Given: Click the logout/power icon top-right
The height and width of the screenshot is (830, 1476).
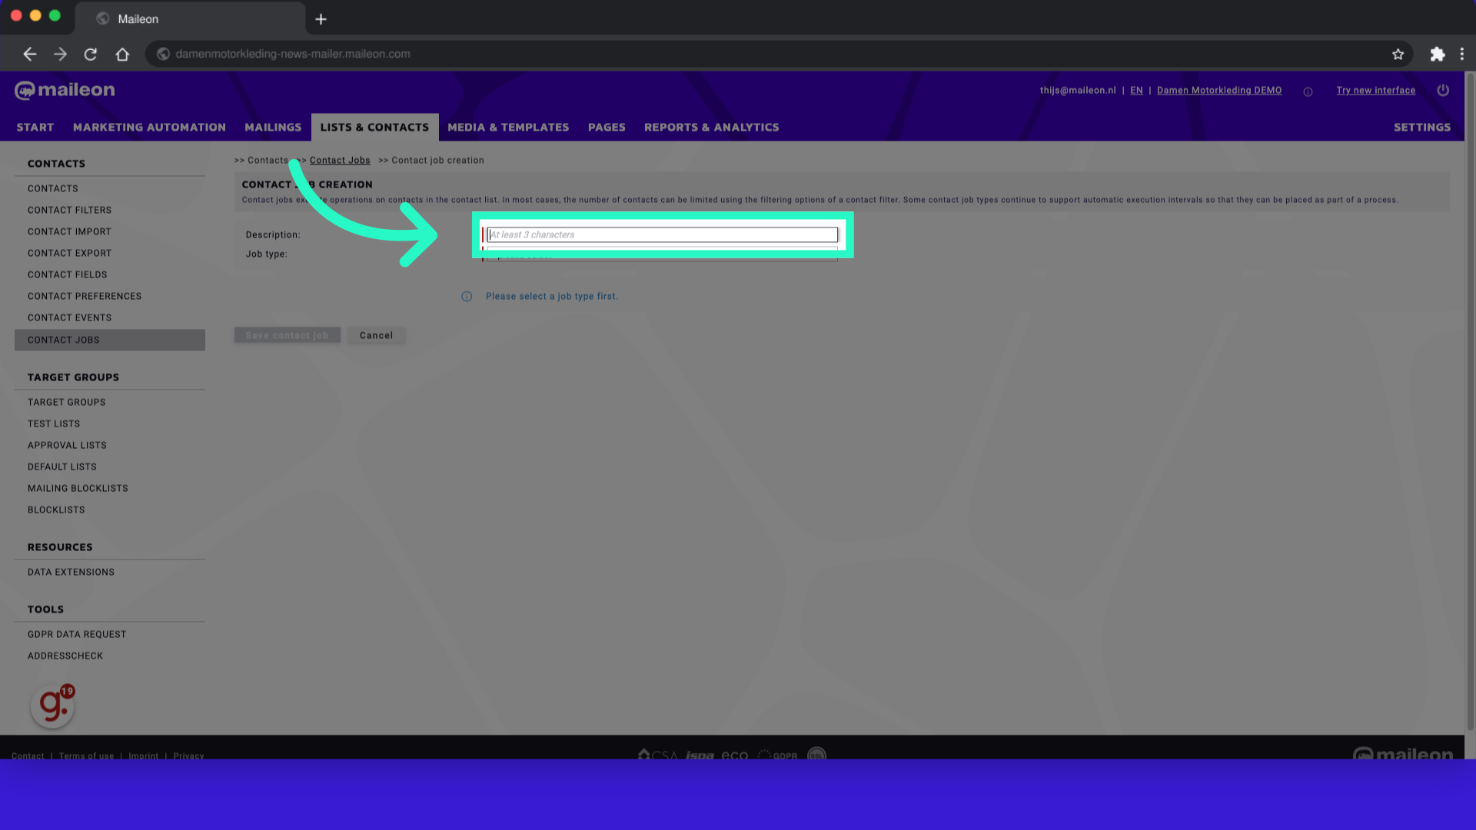Looking at the screenshot, I should [1442, 90].
